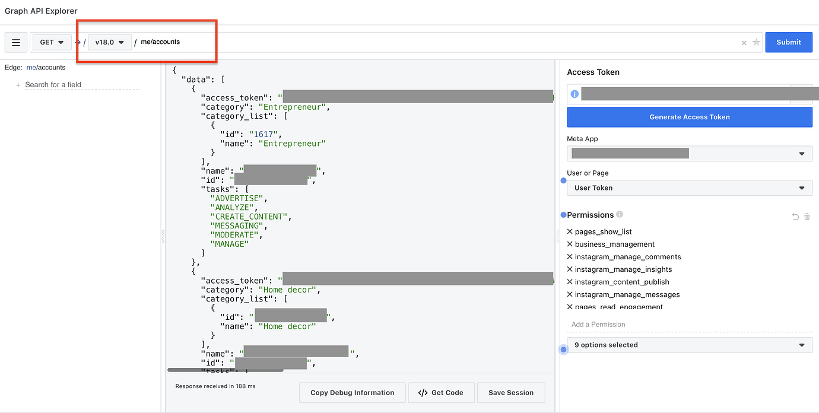Remove the pages_show_list permission
The width and height of the screenshot is (819, 413).
[569, 231]
